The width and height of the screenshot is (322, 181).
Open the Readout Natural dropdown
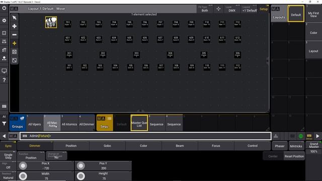(8, 176)
